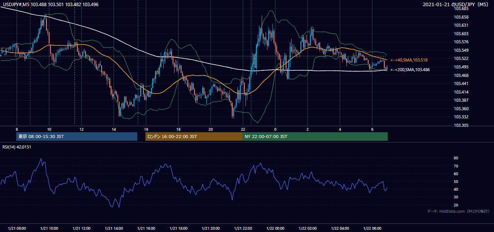Click hour label 0 on price chart axis
Screen dimensions: 494x232
[x=275, y=129]
